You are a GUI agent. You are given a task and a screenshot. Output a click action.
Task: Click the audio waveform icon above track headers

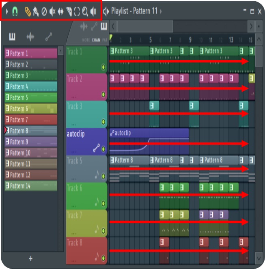(x=84, y=27)
